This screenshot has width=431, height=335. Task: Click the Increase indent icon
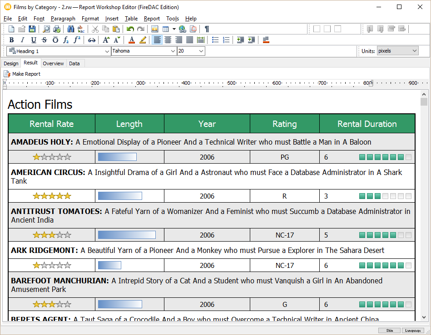coord(251,40)
